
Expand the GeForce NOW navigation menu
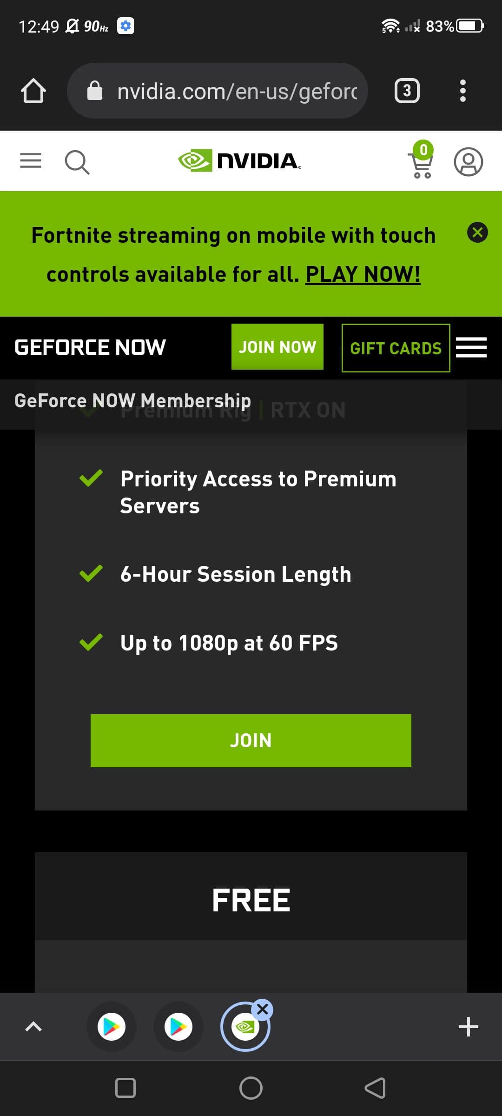pos(471,347)
